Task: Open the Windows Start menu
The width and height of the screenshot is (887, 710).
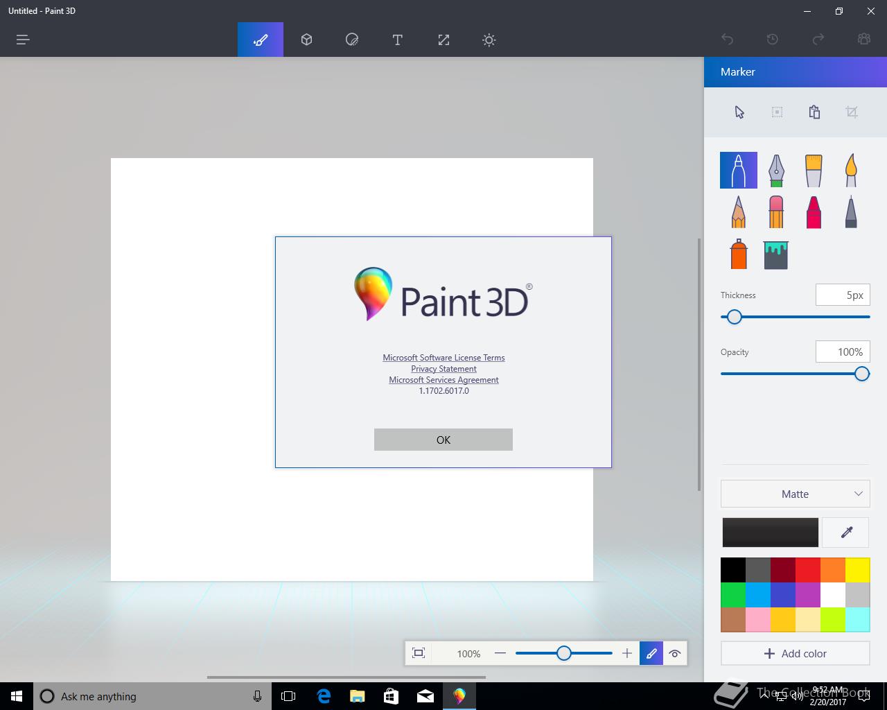Action: click(x=17, y=696)
